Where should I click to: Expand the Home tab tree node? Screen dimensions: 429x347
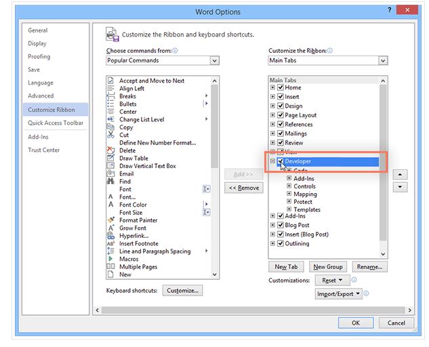272,87
